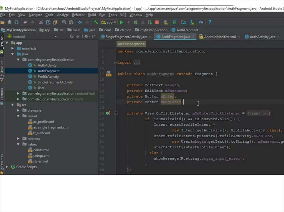The width and height of the screenshot is (284, 212).
Task: Click the green Run app button
Action: [121, 22]
